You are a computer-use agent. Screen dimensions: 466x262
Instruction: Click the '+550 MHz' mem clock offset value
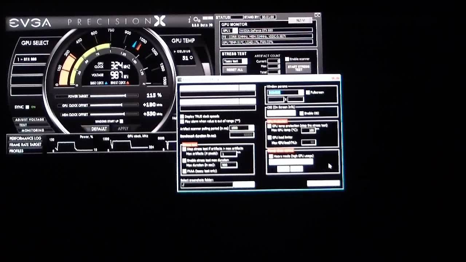(153, 114)
